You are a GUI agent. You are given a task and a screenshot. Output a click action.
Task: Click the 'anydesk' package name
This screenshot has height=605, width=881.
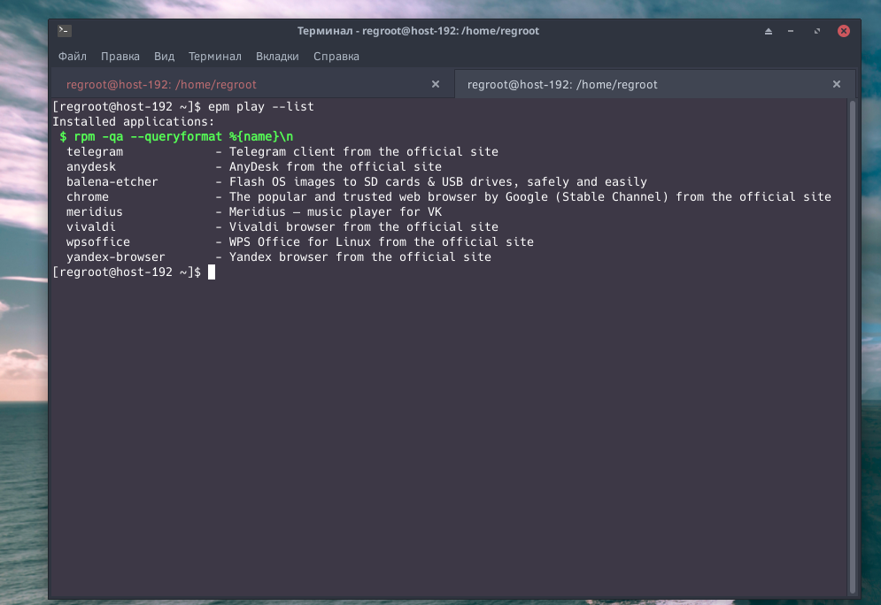[x=91, y=167]
